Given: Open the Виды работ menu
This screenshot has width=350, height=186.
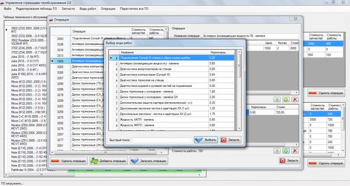Looking at the screenshot, I should (88, 9).
